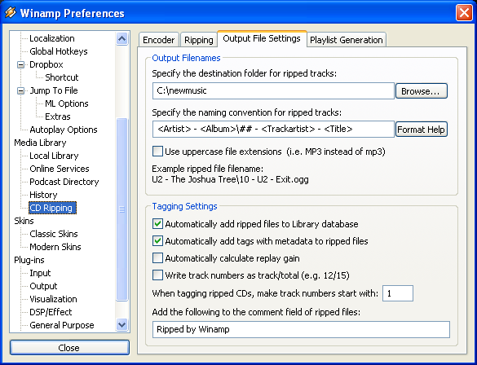Click the Ripped by Winamp comment field
The height and width of the screenshot is (365, 477).
pos(301,329)
